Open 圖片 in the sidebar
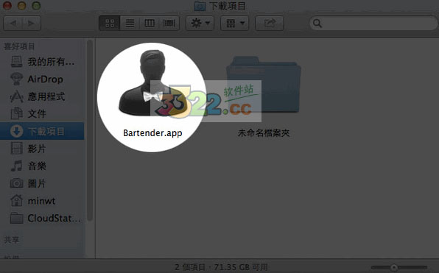Viewport: 439px width, 273px height. pos(42,183)
